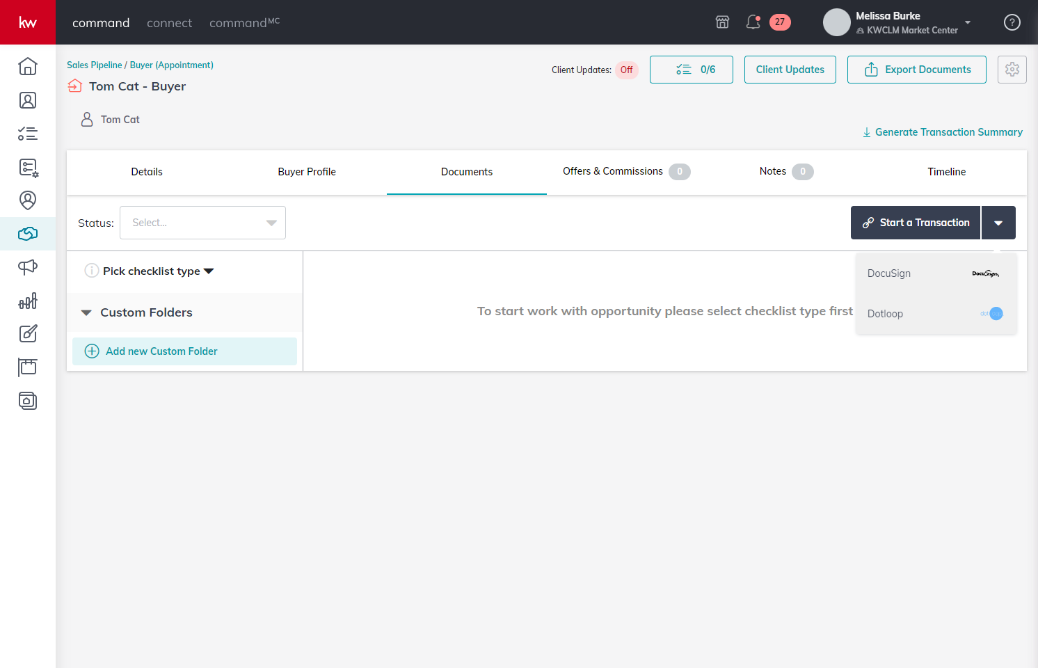Collapse the Custom Folders section
This screenshot has width=1038, height=668.
(86, 312)
